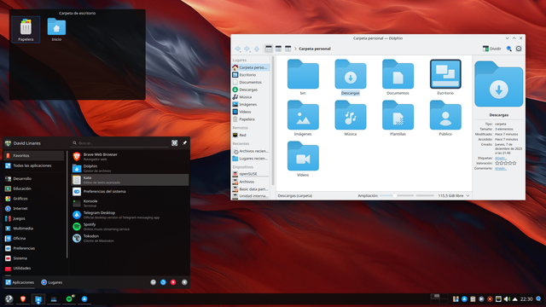Screen dimensions: 546x307
Task: Open the Vídeos folder icon
Action: coord(303,159)
